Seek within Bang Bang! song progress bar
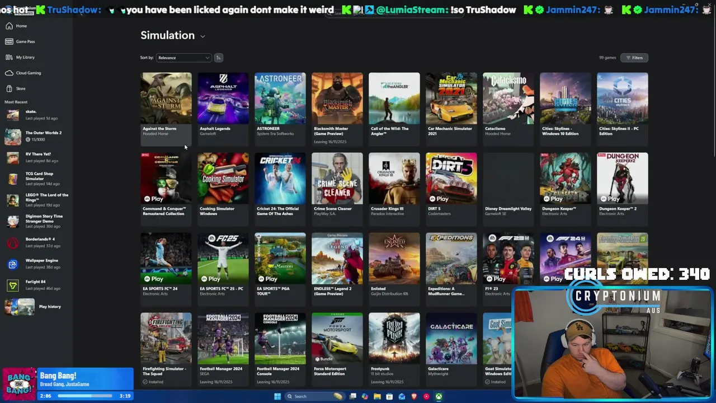716x403 pixels. (86, 396)
